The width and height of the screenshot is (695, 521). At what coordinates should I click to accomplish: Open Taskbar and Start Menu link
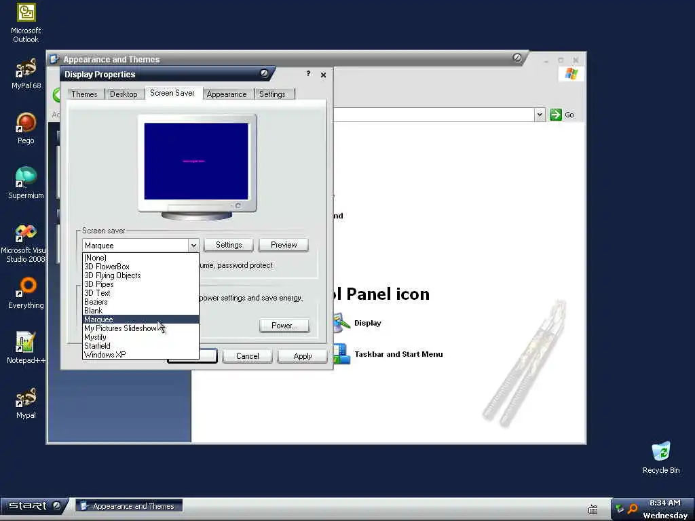tap(398, 354)
